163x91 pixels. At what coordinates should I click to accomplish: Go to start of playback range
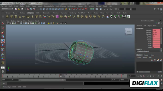(x=138, y=76)
